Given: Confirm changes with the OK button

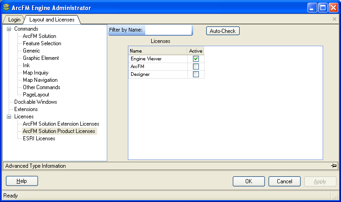Looking at the screenshot, I should (248, 181).
